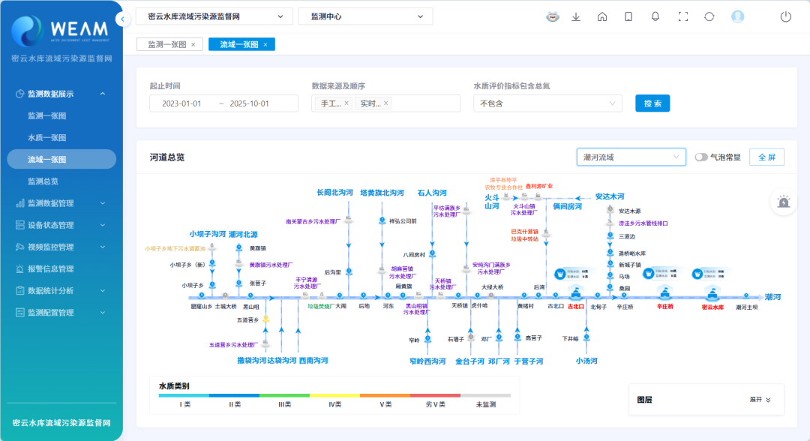The width and height of the screenshot is (810, 441).
Task: Go to home via the house icon
Action: click(x=602, y=16)
